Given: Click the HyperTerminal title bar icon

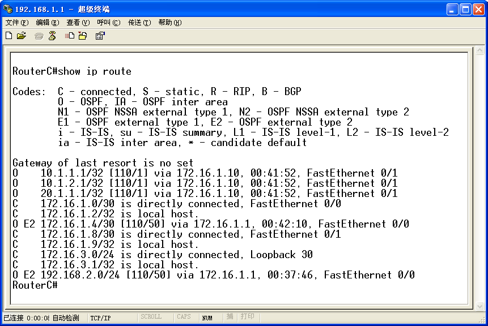Looking at the screenshot, I should pyautogui.click(x=8, y=9).
